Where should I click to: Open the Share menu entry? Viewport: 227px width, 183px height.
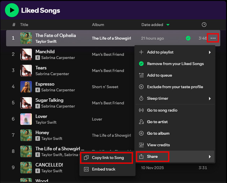pos(175,157)
